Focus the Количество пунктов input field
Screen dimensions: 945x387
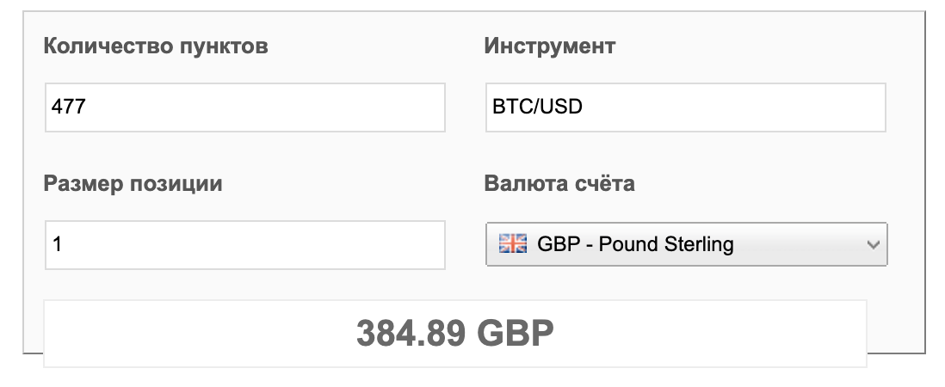[245, 107]
